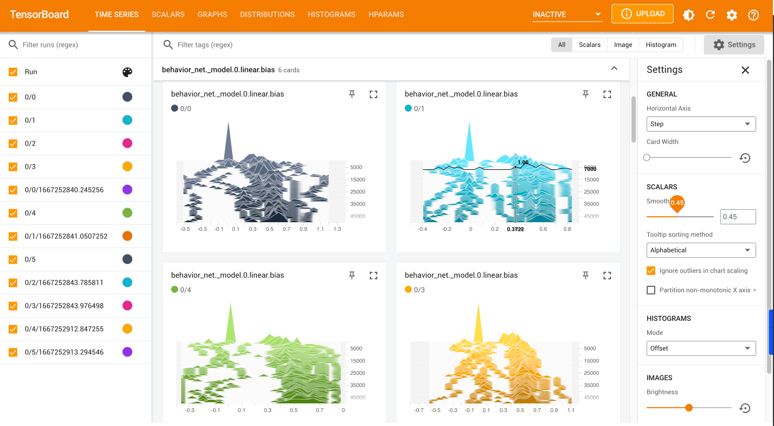
Task: Reload data using the refresh icon
Action: [710, 15]
